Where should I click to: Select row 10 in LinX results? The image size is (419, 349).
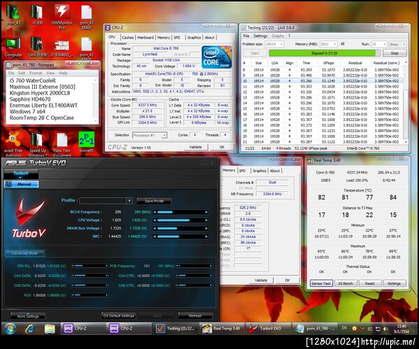click(322, 81)
